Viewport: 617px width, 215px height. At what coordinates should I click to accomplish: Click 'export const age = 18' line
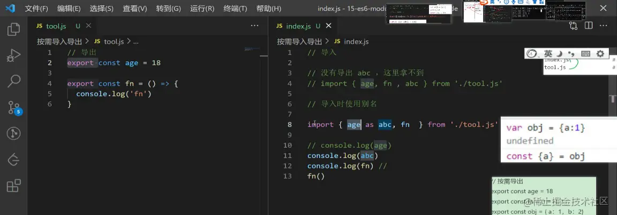tap(114, 63)
